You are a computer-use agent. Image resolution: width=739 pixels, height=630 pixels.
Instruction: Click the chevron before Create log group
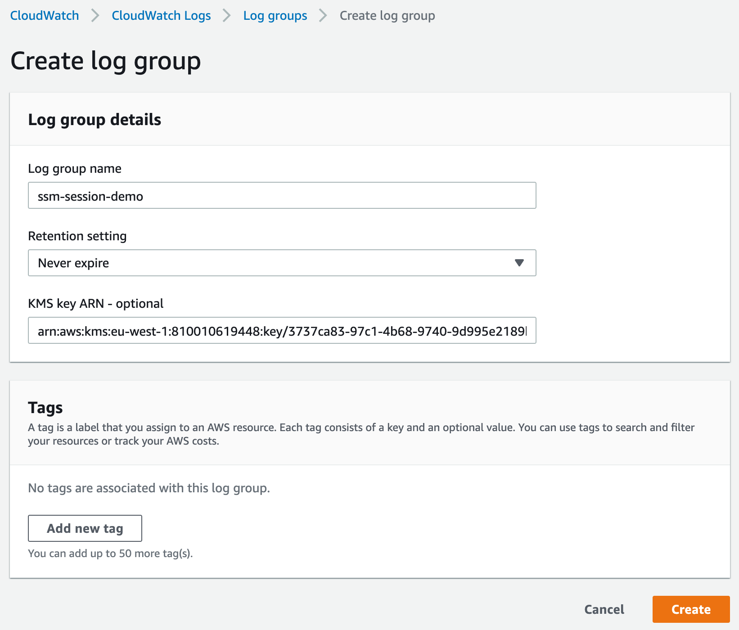[322, 15]
